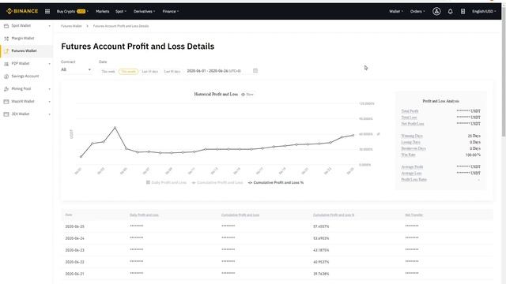Image resolution: width=506 pixels, height=284 pixels.
Task: Select the This month date filter
Action: coord(128,72)
